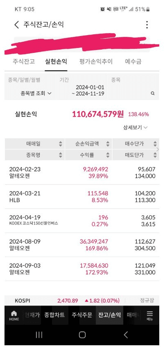Screen dimensions: 165x351
Task: Tap the Android back navigation arrow
Action: tap(126, 335)
